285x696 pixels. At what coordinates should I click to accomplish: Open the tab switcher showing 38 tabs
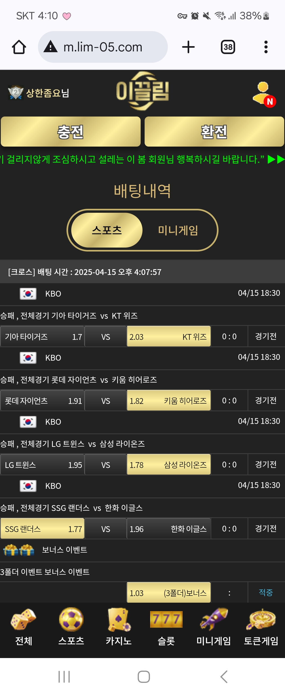228,47
